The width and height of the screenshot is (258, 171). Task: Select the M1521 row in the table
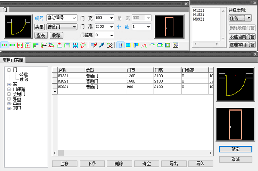[133, 81]
